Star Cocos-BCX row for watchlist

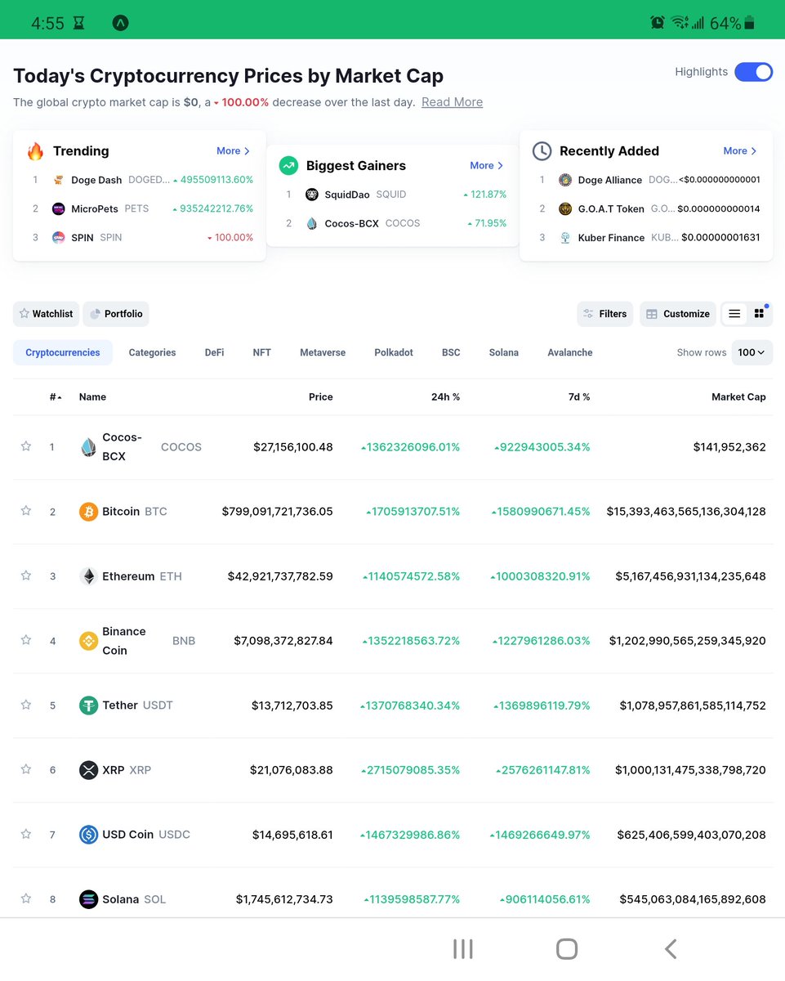(x=26, y=446)
